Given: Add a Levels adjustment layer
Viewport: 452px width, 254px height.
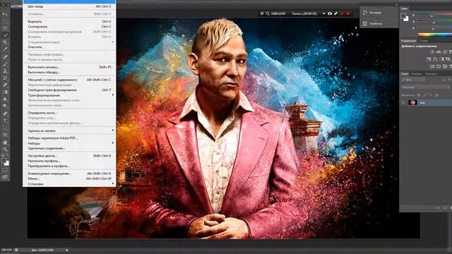Looking at the screenshot, I should (x=439, y=52).
